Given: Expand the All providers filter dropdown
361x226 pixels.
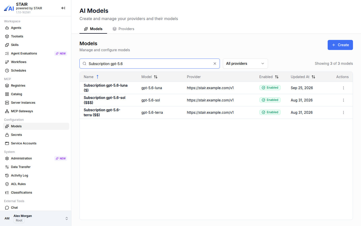Looking at the screenshot, I should [245, 64].
